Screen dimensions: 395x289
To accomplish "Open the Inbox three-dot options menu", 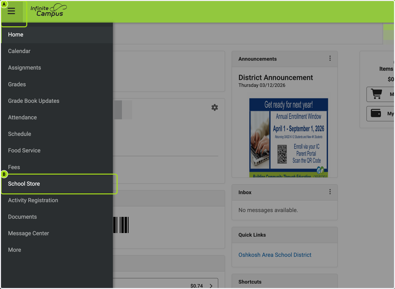I will coord(330,192).
